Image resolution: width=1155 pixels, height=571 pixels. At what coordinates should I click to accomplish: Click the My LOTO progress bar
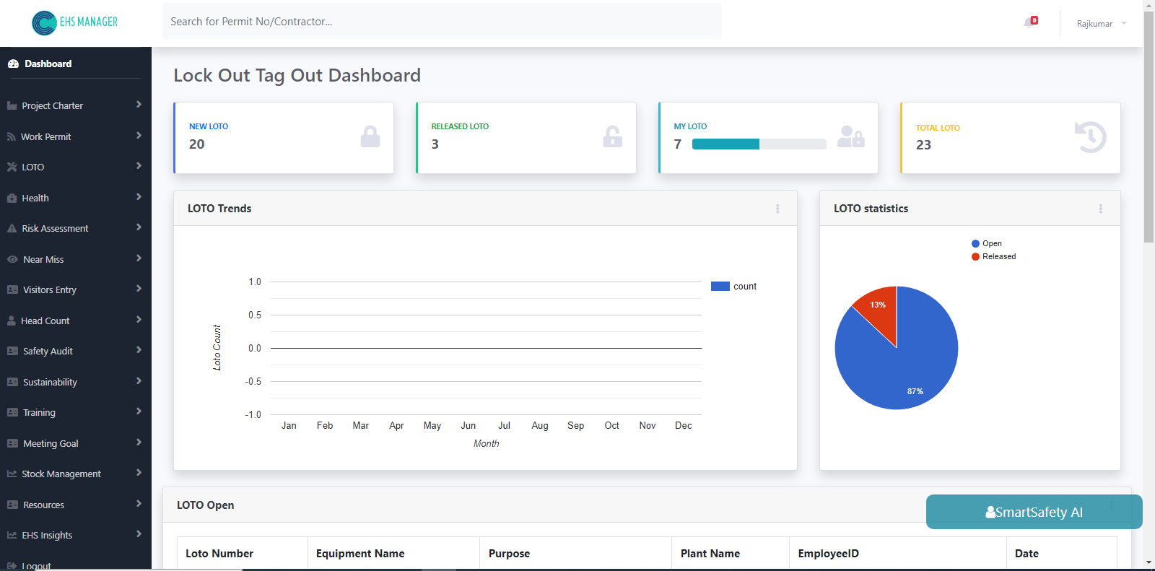point(759,144)
